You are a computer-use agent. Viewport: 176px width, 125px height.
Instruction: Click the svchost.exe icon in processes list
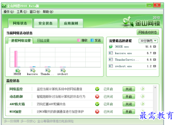(x=111, y=66)
